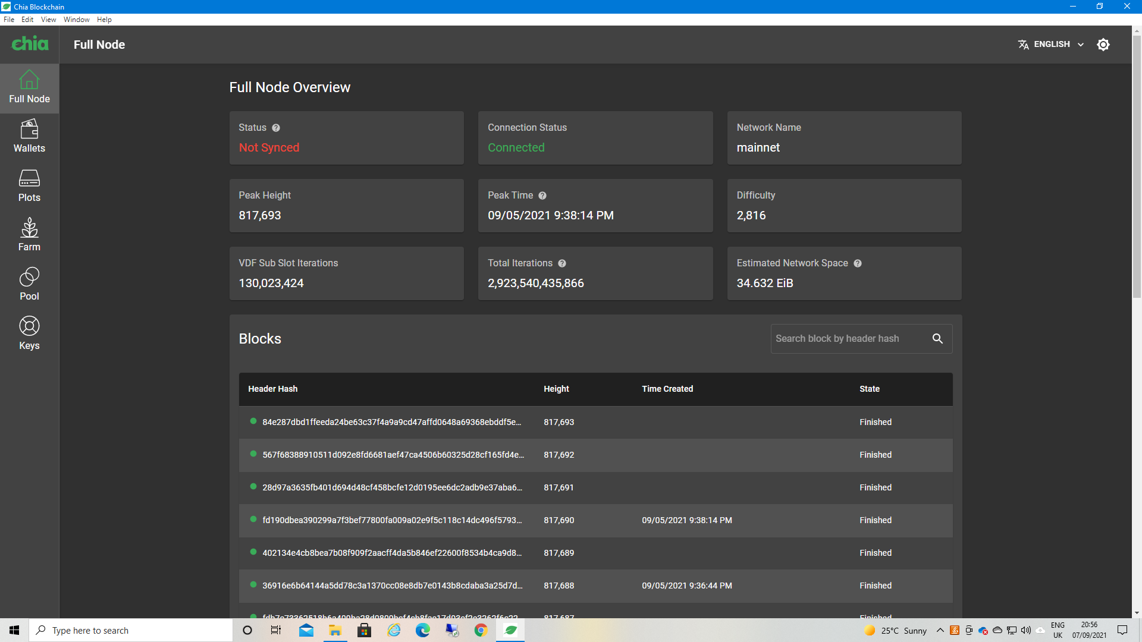Open the Mail app from taskbar
The image size is (1142, 642).
(x=306, y=630)
